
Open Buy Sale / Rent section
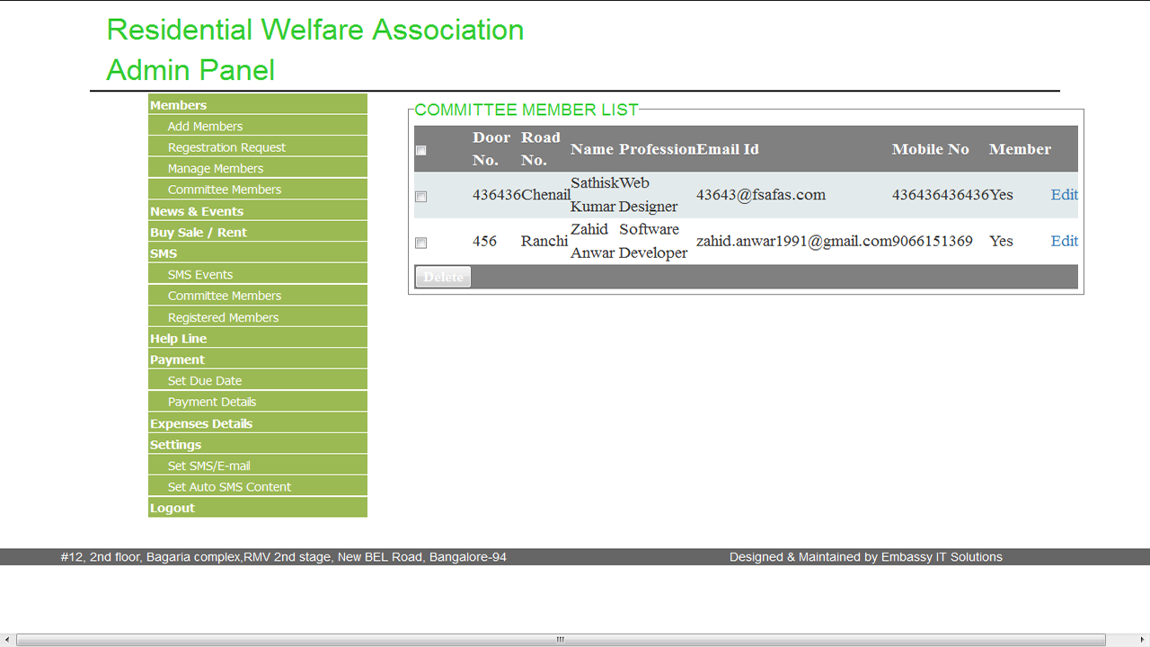pos(258,232)
